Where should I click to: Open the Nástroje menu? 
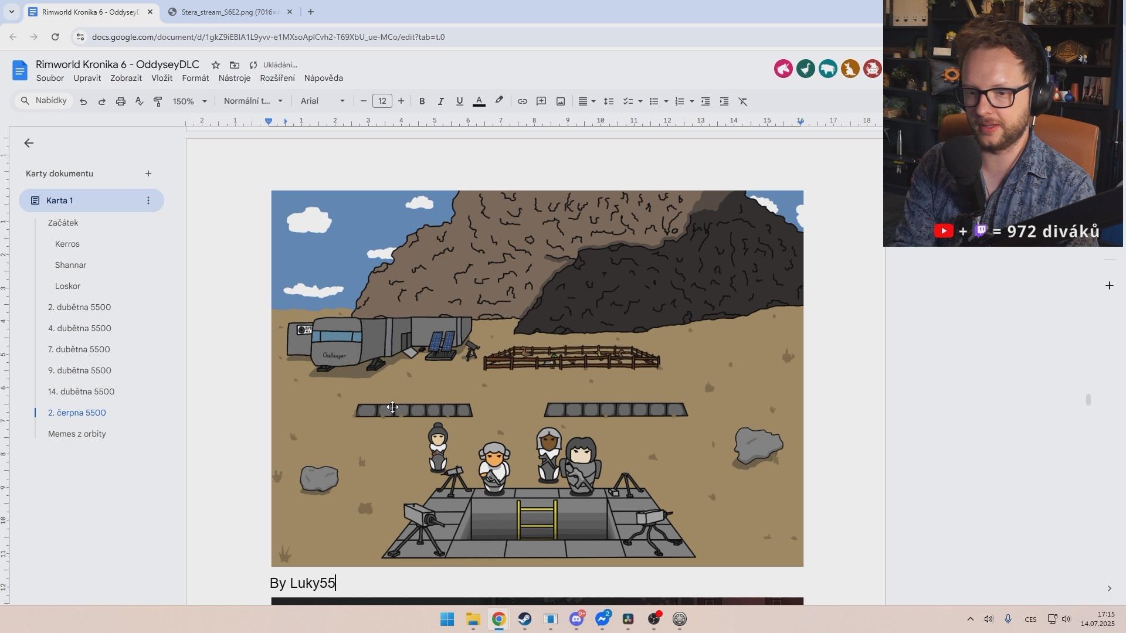pos(235,78)
